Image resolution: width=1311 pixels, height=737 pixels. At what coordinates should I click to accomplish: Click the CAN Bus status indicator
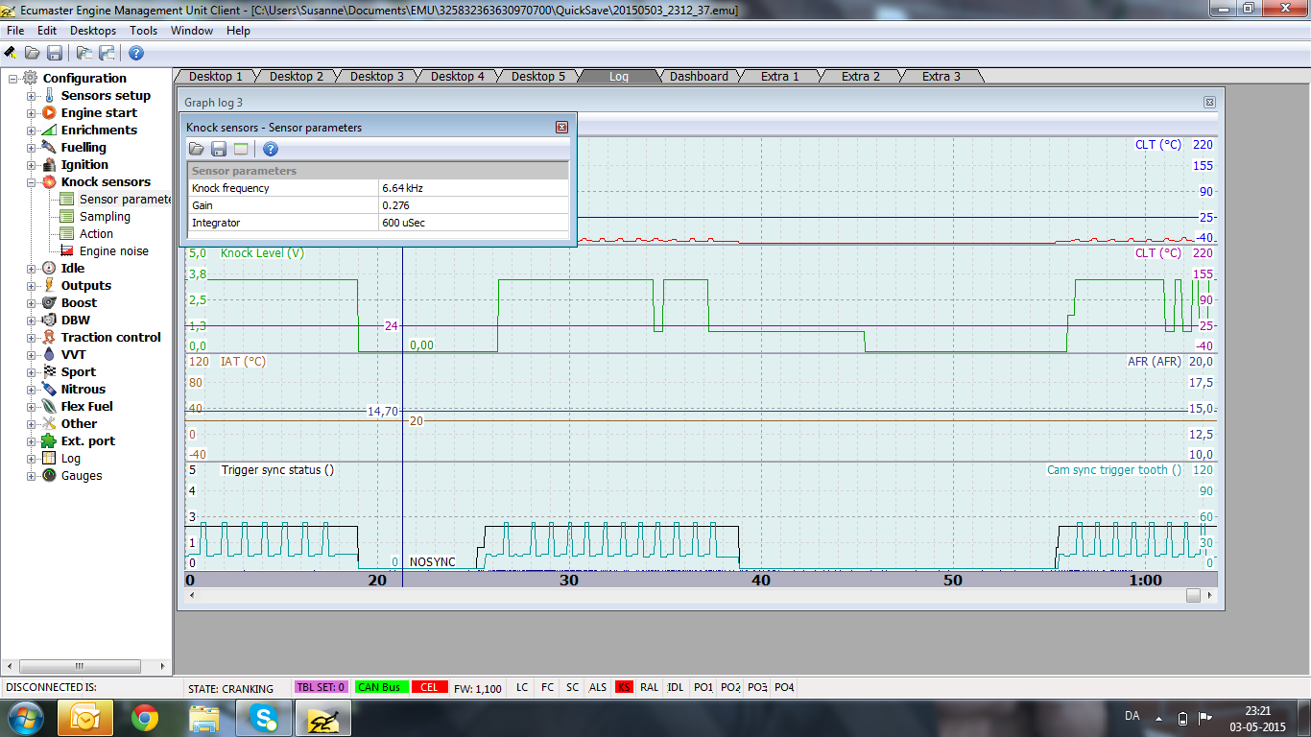(379, 687)
